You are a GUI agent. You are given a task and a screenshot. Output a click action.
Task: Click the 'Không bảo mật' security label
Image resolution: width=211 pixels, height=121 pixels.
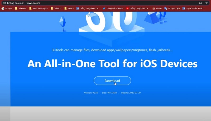pyautogui.click(x=15, y=3)
